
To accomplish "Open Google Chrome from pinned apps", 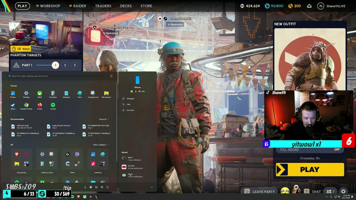I will (x=26, y=106).
